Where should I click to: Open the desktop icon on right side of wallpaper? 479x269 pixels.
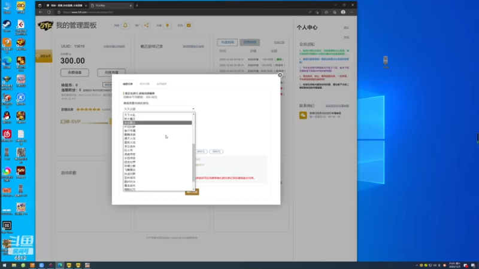click(386, 62)
